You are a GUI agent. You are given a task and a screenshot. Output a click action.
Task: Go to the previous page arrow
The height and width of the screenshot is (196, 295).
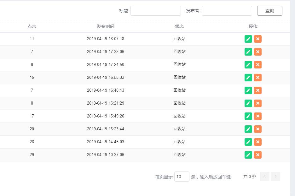pos(265,177)
